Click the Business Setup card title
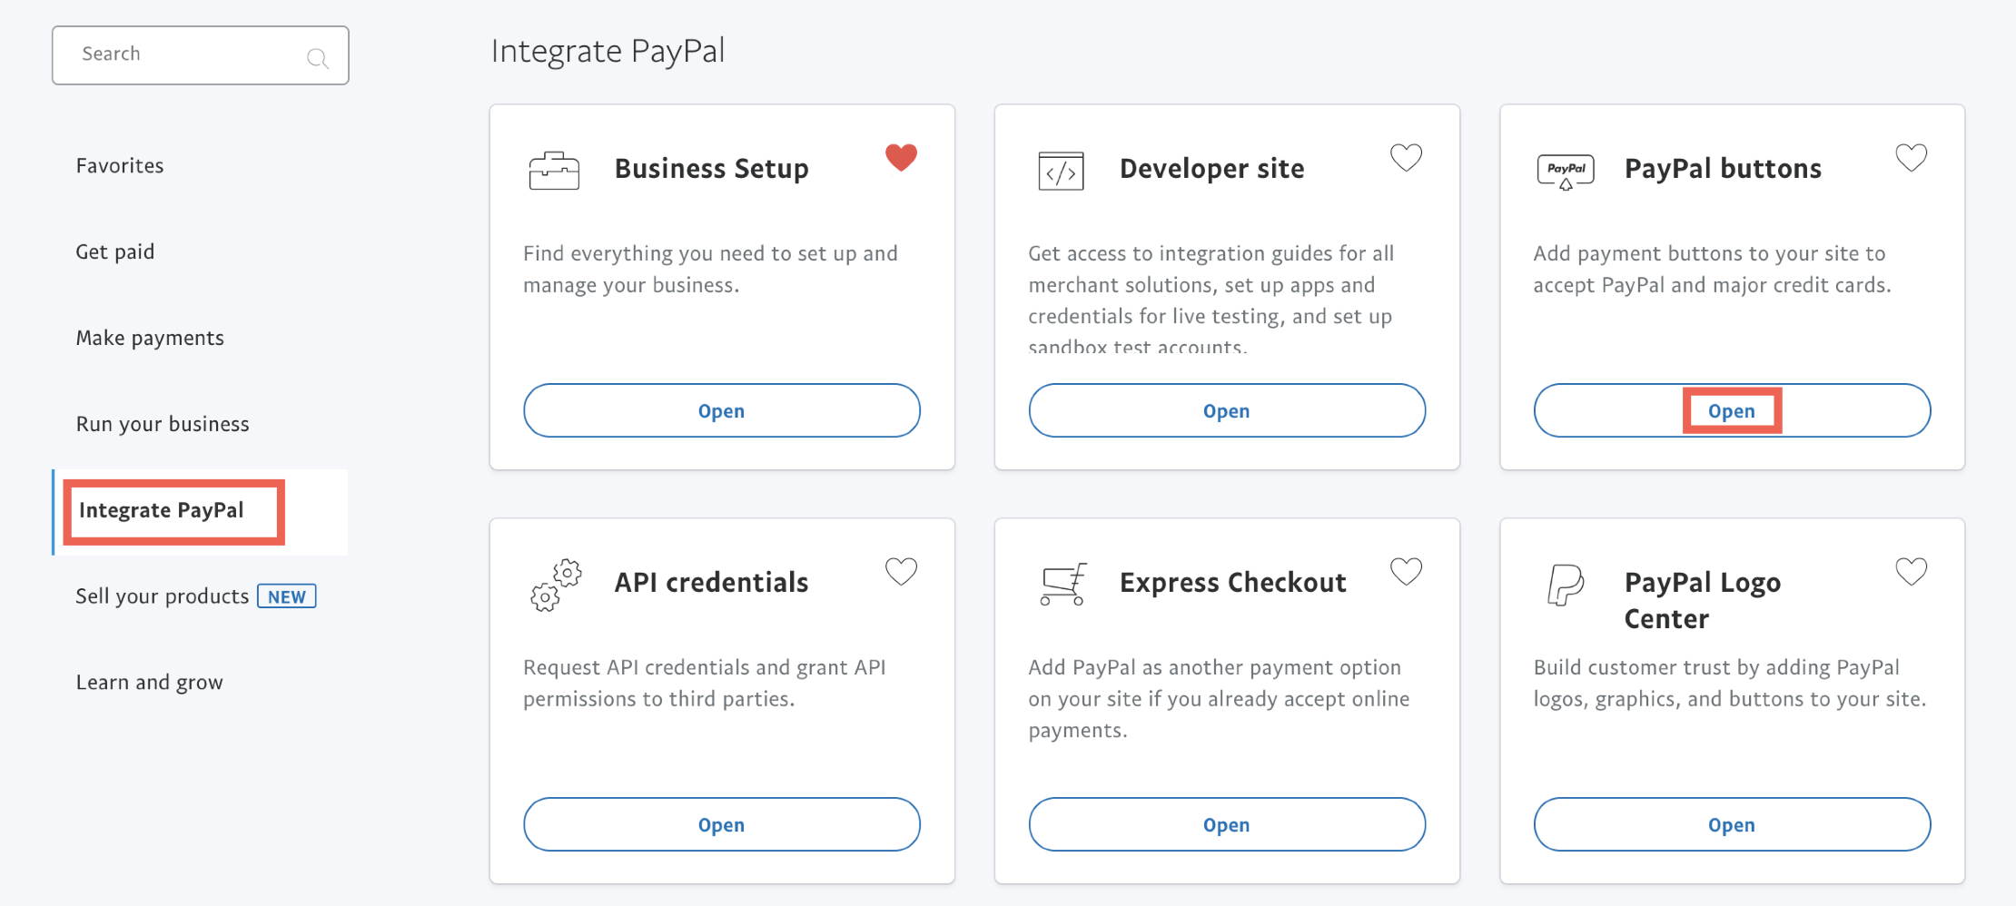The width and height of the screenshot is (2016, 906). point(712,169)
